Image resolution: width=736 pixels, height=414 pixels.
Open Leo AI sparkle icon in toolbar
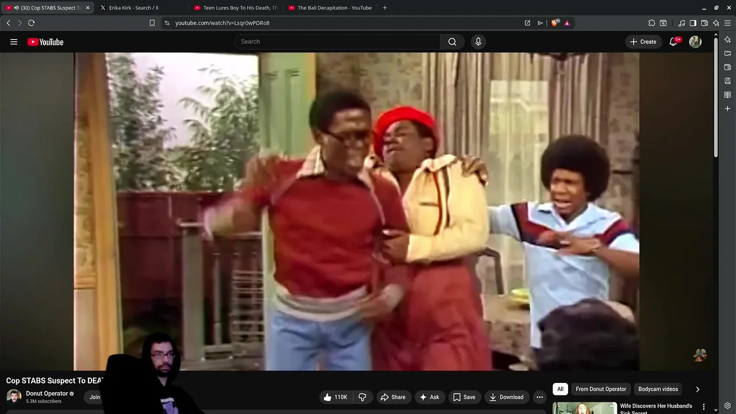click(x=716, y=23)
